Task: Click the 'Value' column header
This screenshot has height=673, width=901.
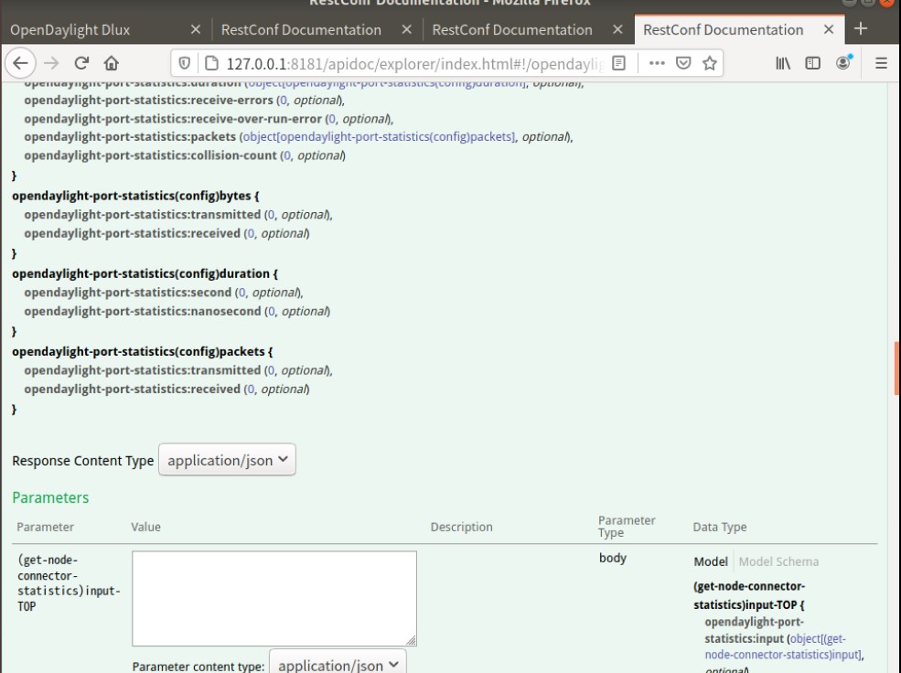Action: click(146, 527)
